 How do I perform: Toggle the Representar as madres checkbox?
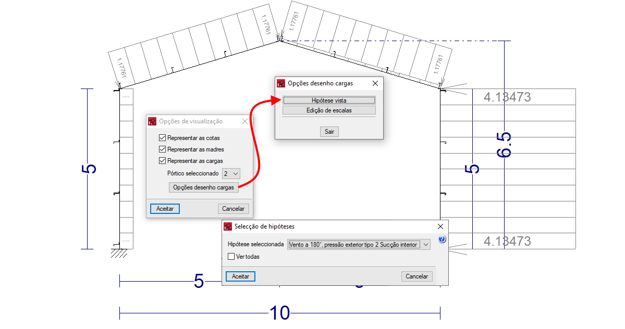163,149
